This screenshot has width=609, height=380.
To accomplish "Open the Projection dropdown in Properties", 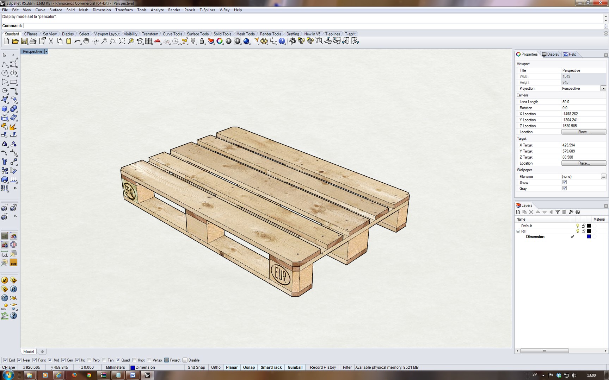I will tap(603, 88).
